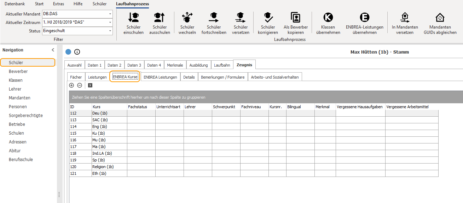This screenshot has width=463, height=203.
Task: Click the Schüler einschulen icon
Action: [x=133, y=17]
